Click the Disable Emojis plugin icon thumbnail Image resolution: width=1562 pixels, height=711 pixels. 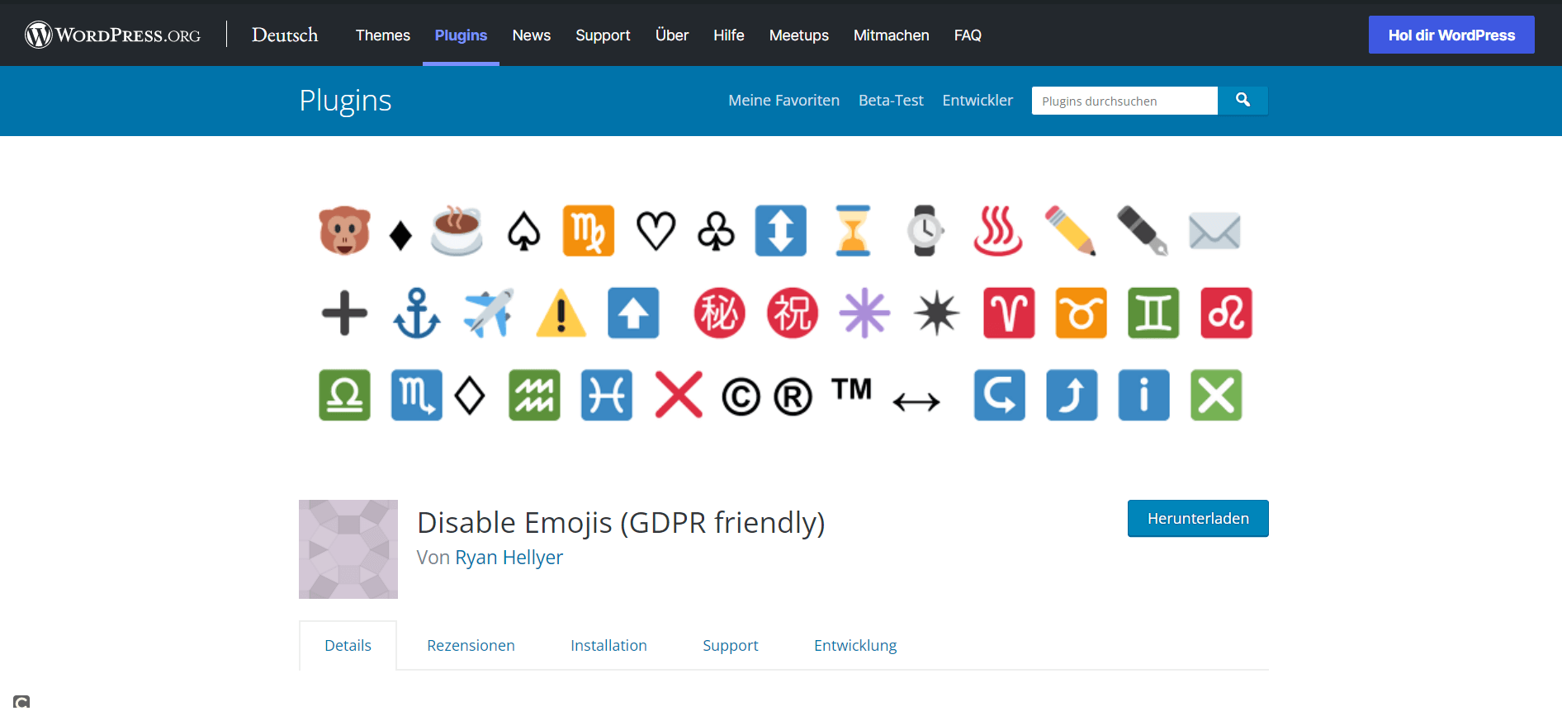tap(348, 549)
